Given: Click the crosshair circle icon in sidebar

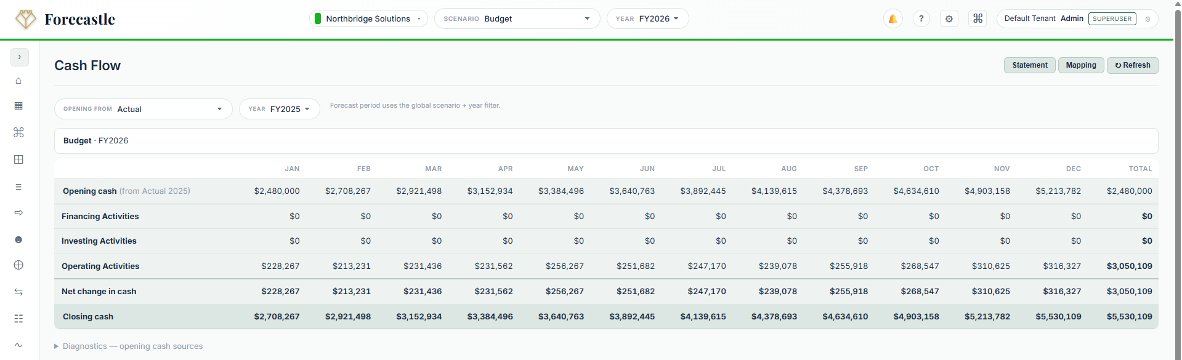Looking at the screenshot, I should (18, 265).
